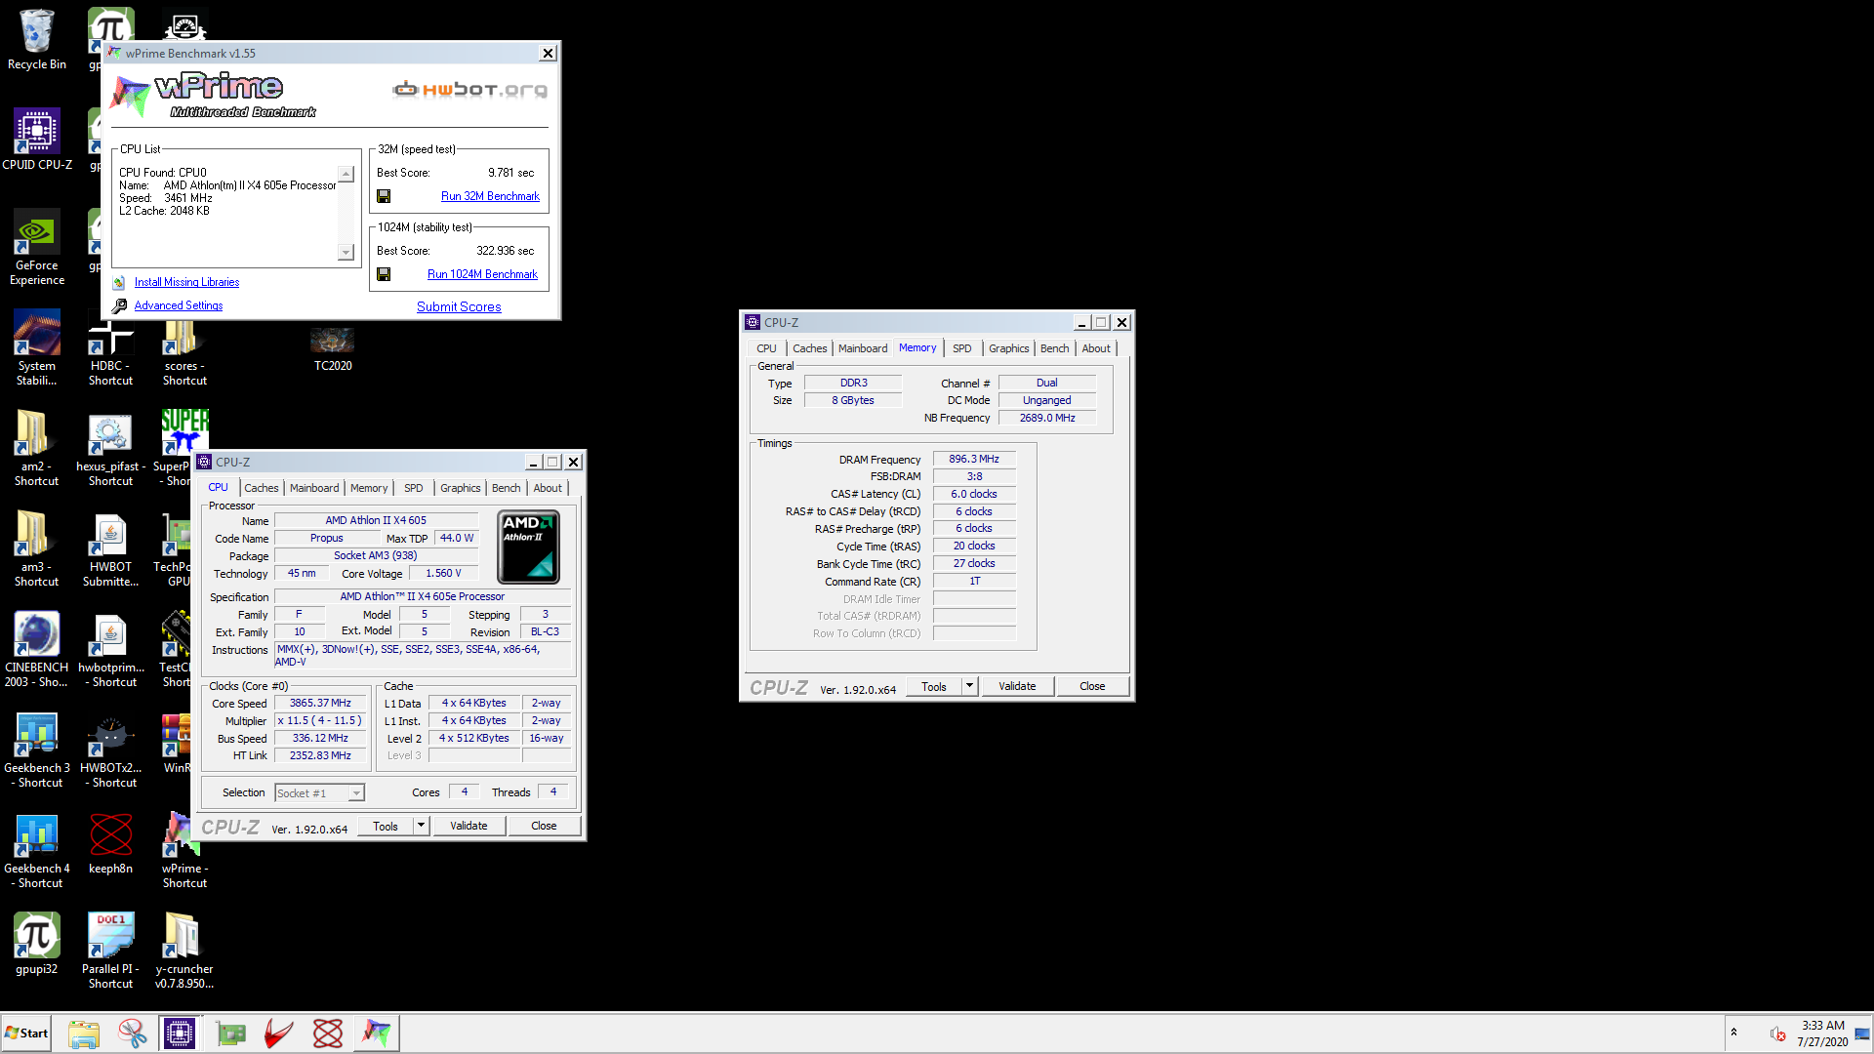Image resolution: width=1874 pixels, height=1054 pixels.
Task: Click the taskbar wPrime icon
Action: coord(377,1033)
